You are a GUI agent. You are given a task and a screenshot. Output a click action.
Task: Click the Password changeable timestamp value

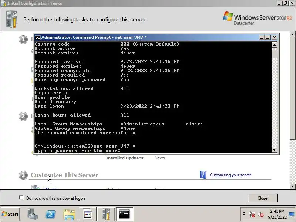pos(150,71)
